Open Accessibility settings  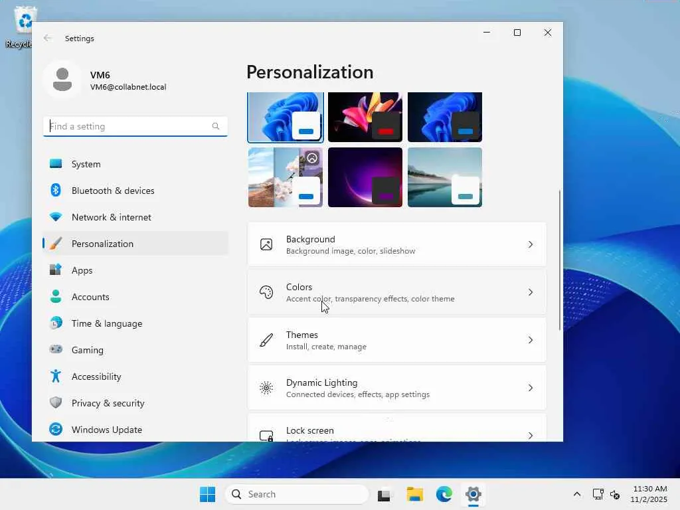click(135, 377)
